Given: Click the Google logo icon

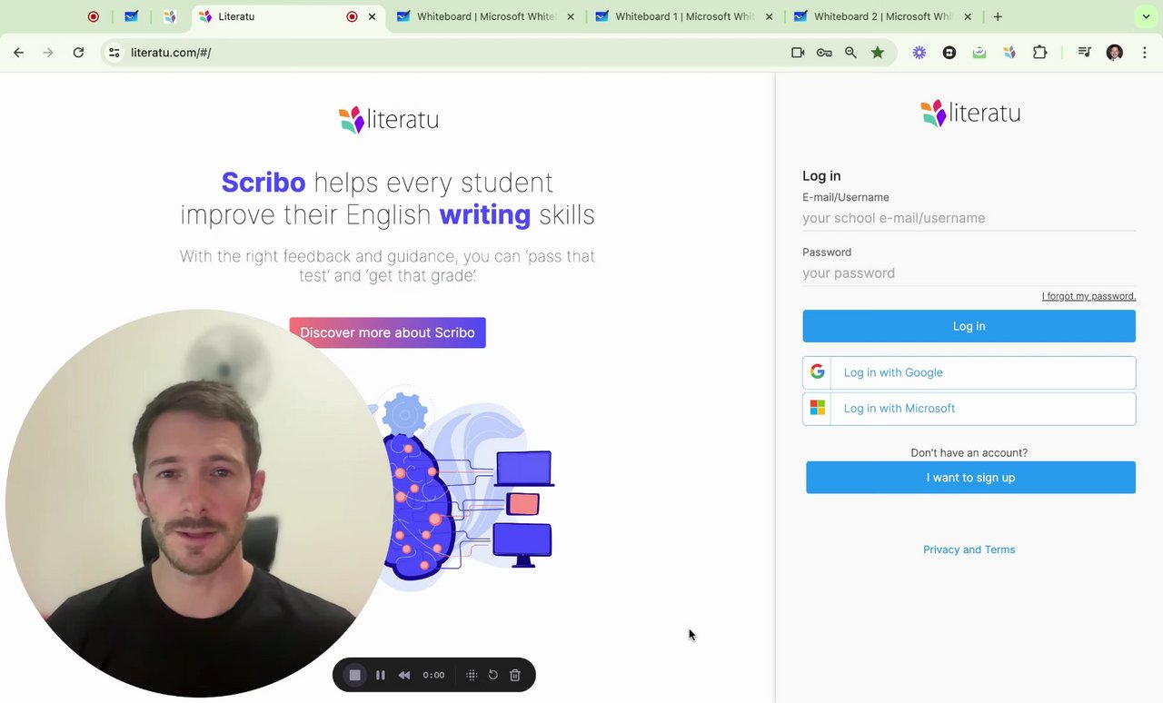Looking at the screenshot, I should tap(818, 371).
